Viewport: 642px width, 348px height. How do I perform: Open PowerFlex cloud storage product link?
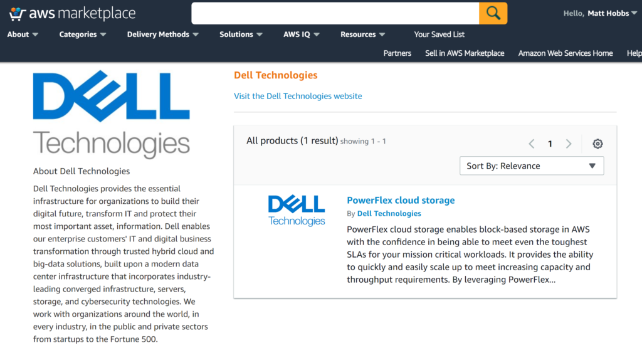tap(401, 200)
